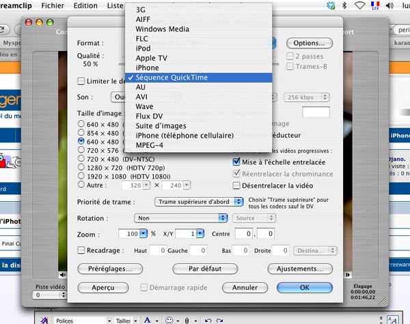Open the French flag input menu
This screenshot has height=324, width=410.
pyautogui.click(x=375, y=5)
